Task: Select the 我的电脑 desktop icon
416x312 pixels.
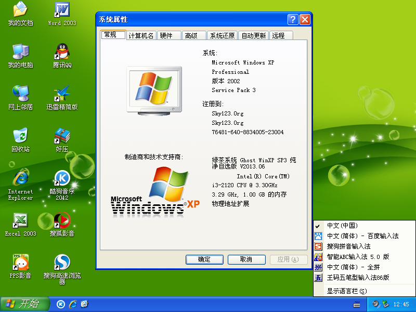Action: (20, 56)
